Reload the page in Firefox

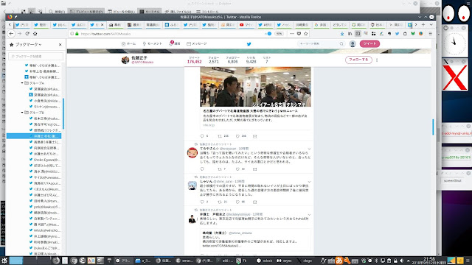click(27, 34)
